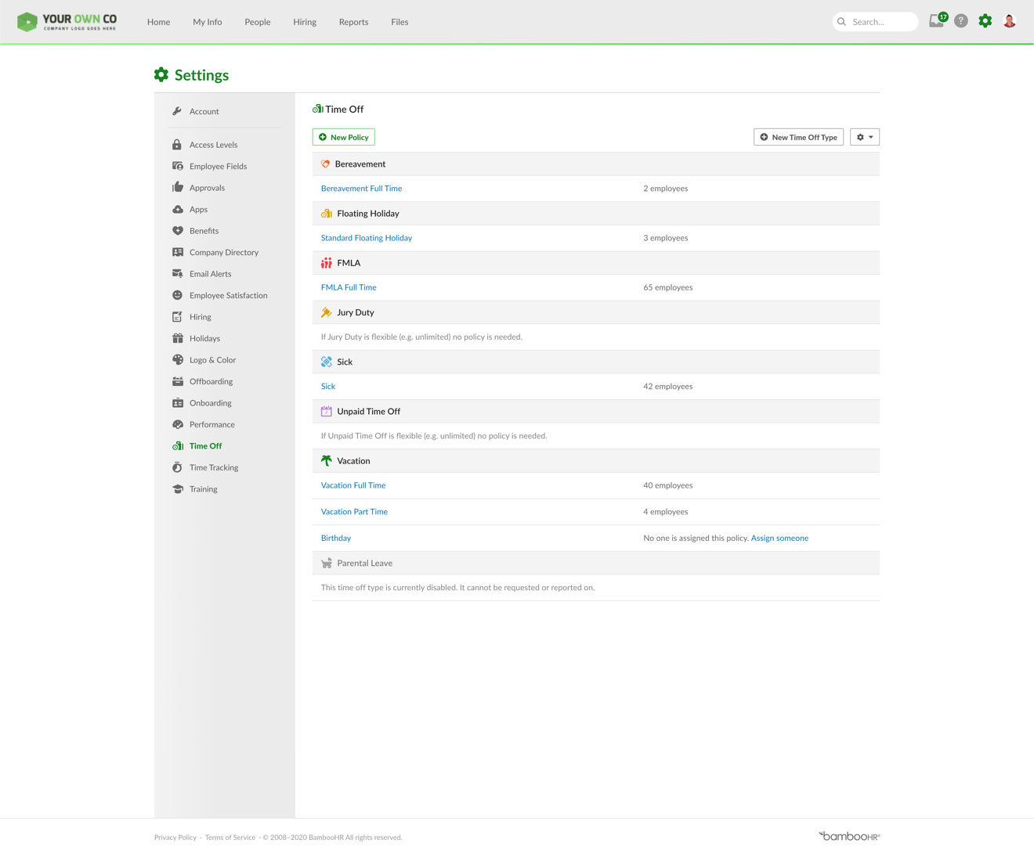Click the Your Own Co logo
Image resolution: width=1034 pixels, height=861 pixels.
[67, 22]
